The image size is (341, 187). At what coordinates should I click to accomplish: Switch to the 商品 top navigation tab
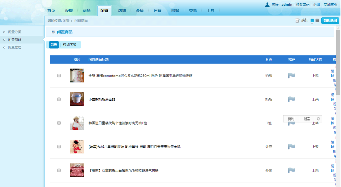click(x=87, y=11)
